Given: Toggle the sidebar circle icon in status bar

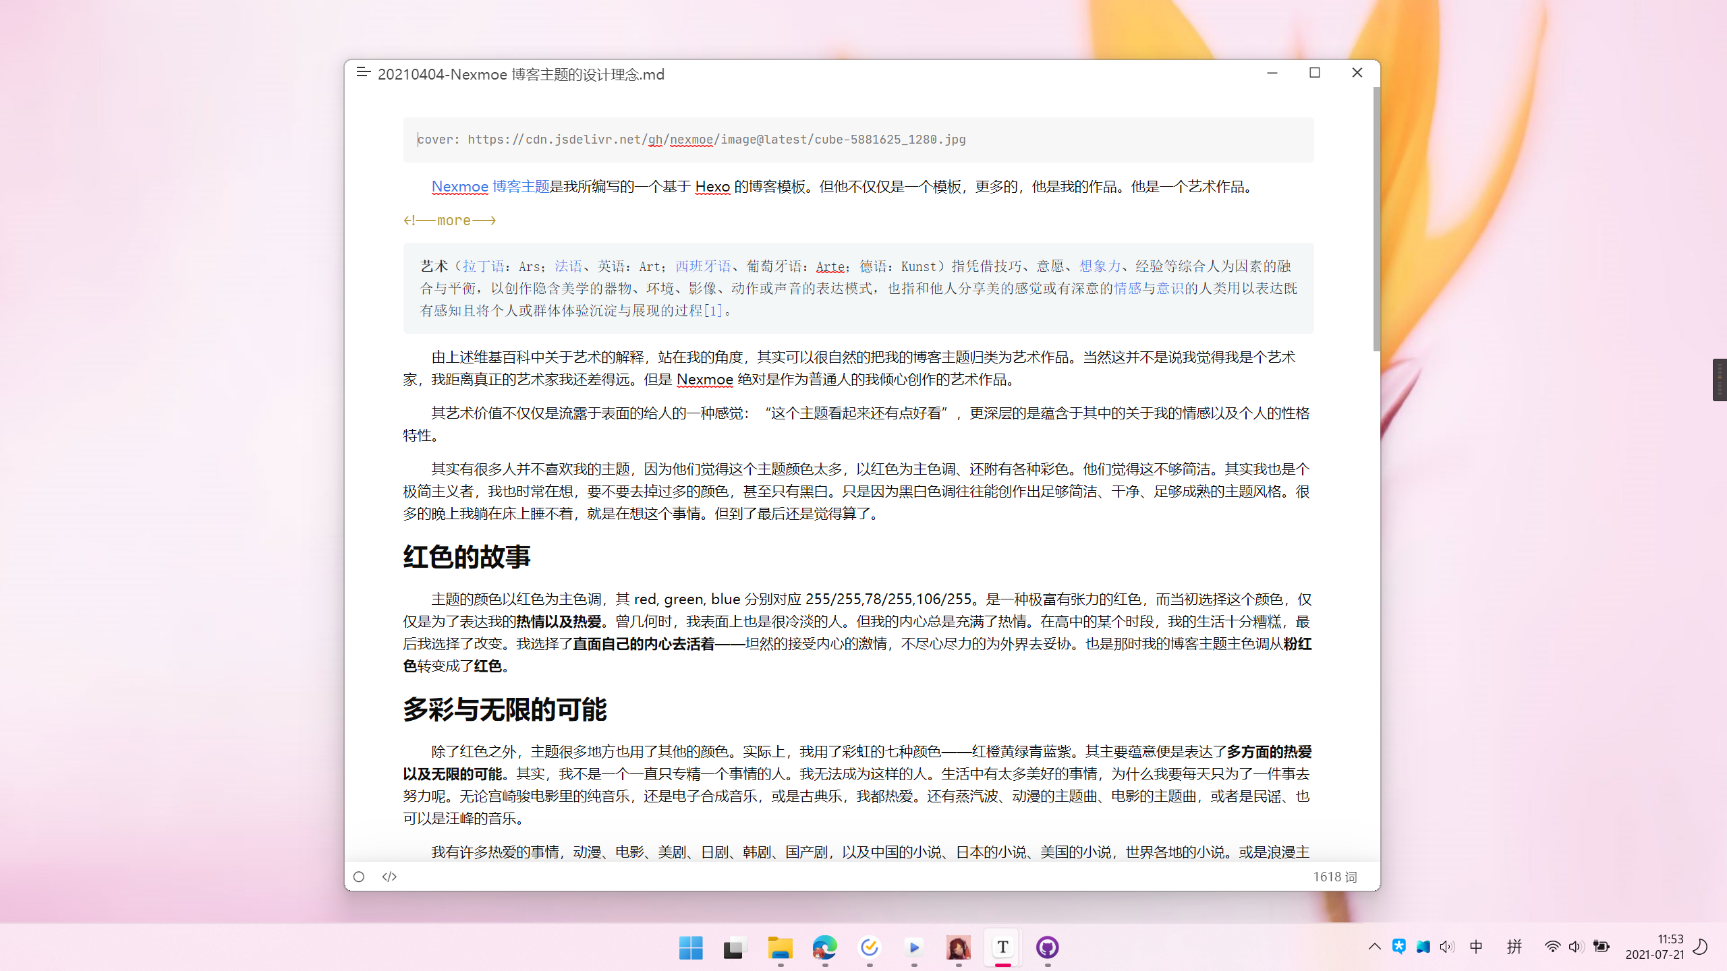Looking at the screenshot, I should pyautogui.click(x=359, y=877).
